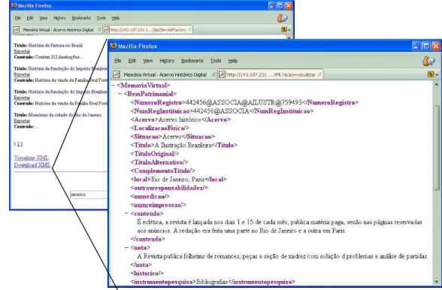Close the back Firefox window
442x290 pixels.
pyautogui.click(x=289, y=5)
